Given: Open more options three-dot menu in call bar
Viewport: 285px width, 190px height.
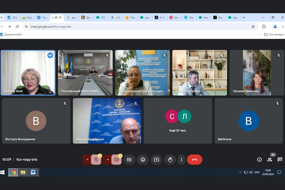Looking at the screenshot, I should (181, 160).
